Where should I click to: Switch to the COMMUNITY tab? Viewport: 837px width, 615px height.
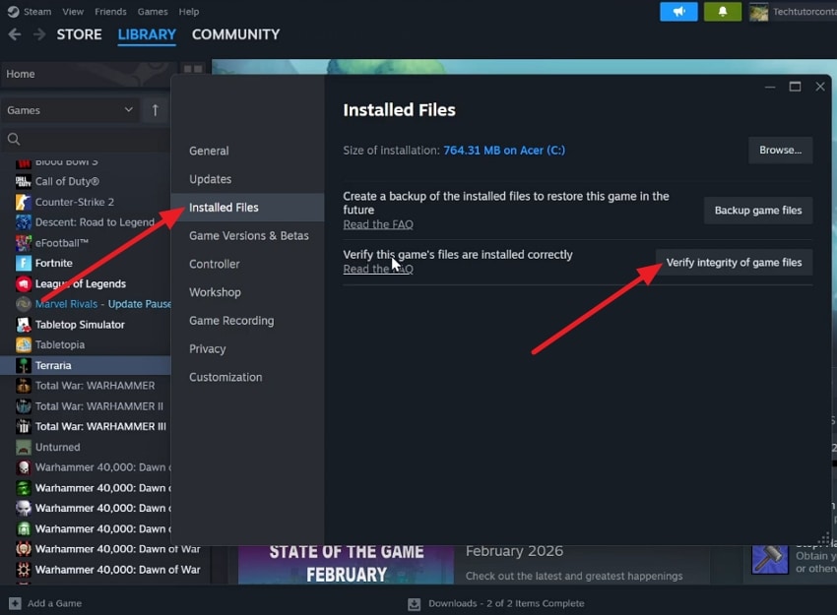pyautogui.click(x=235, y=34)
